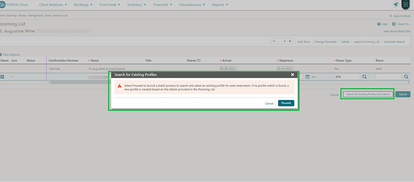This screenshot has width=414, height=182.
Task: Click the horizontal table scrollbar
Action: pyautogui.click(x=79, y=82)
